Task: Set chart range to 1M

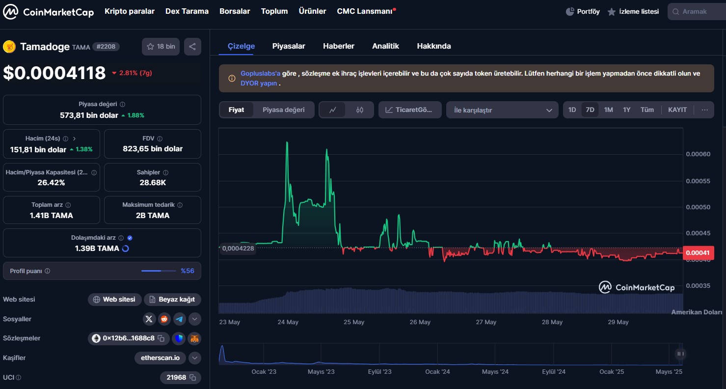Action: tap(608, 110)
